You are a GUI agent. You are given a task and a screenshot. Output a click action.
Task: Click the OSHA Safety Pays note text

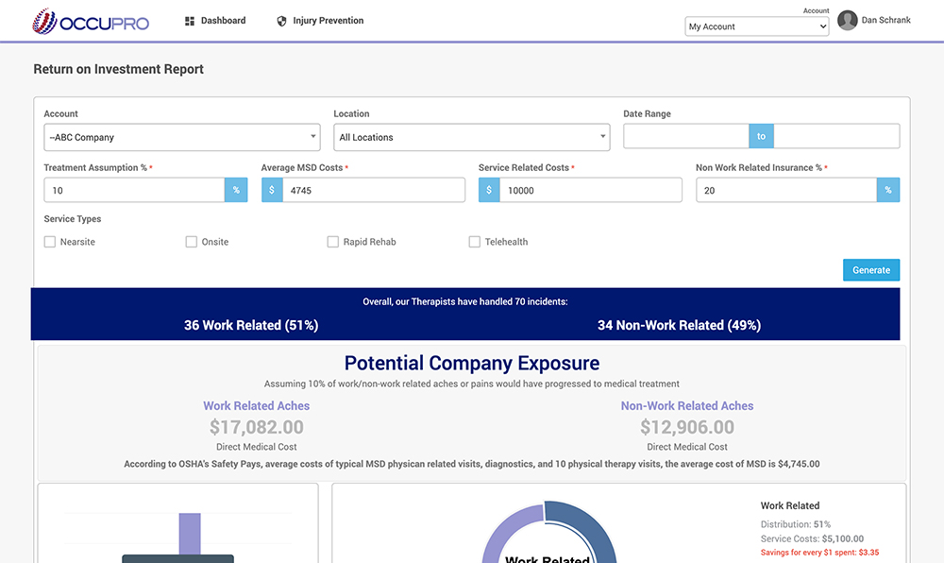472,464
